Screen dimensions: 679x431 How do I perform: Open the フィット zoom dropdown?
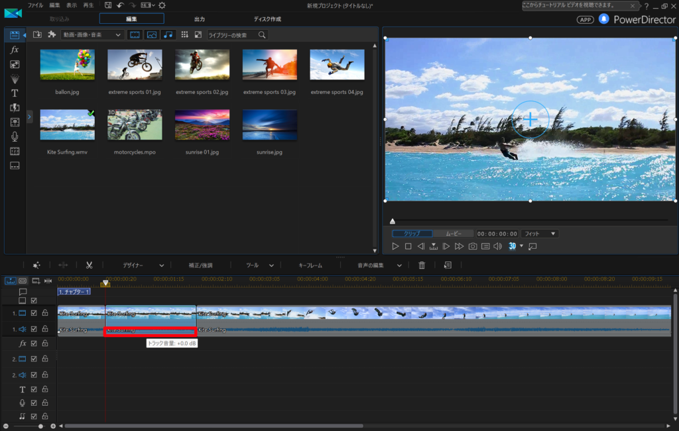(x=540, y=234)
